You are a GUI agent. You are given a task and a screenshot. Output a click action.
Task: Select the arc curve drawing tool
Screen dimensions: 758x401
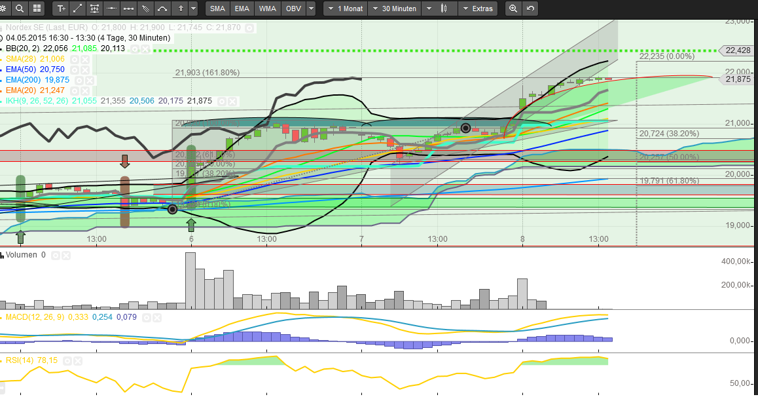162,9
